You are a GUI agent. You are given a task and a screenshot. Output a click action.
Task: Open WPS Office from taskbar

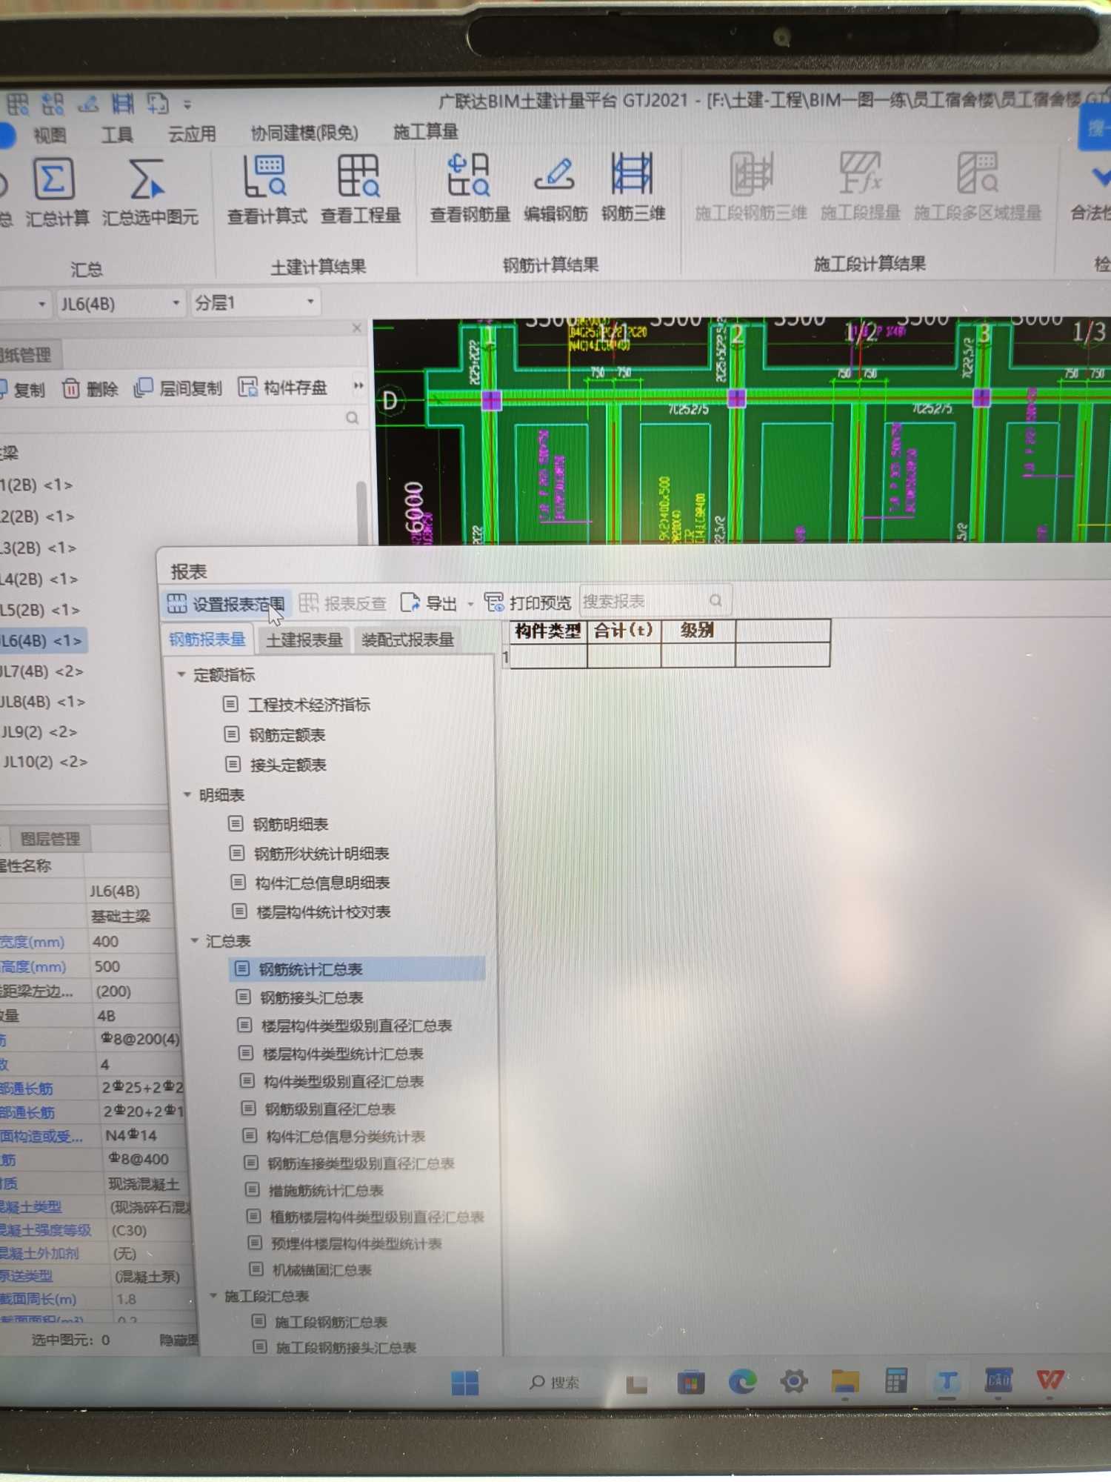pyautogui.click(x=1050, y=1380)
